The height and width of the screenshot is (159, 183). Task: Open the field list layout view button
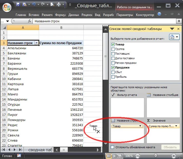[174, 37]
